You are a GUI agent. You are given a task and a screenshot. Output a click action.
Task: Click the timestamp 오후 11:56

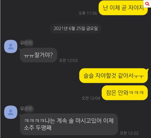point(88,13)
